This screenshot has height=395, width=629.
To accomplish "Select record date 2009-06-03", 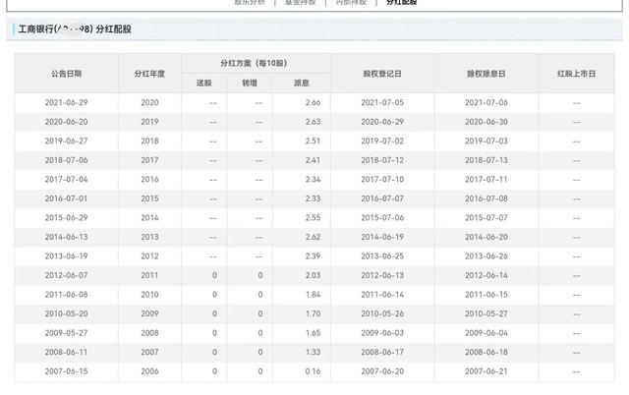I will click(x=382, y=333).
